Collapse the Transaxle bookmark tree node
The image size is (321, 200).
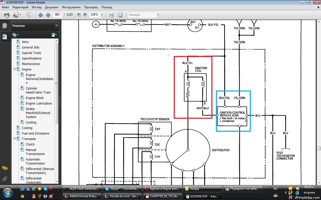pyautogui.click(x=14, y=139)
